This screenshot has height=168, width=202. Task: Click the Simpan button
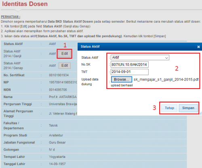(188, 108)
